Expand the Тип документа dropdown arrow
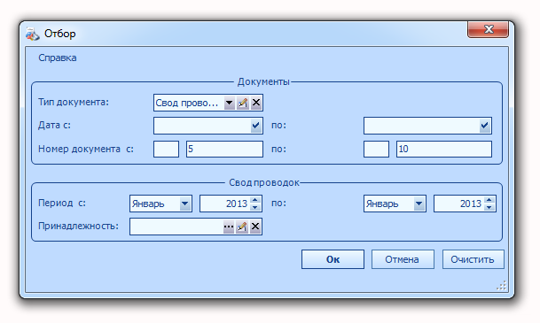 (x=230, y=103)
